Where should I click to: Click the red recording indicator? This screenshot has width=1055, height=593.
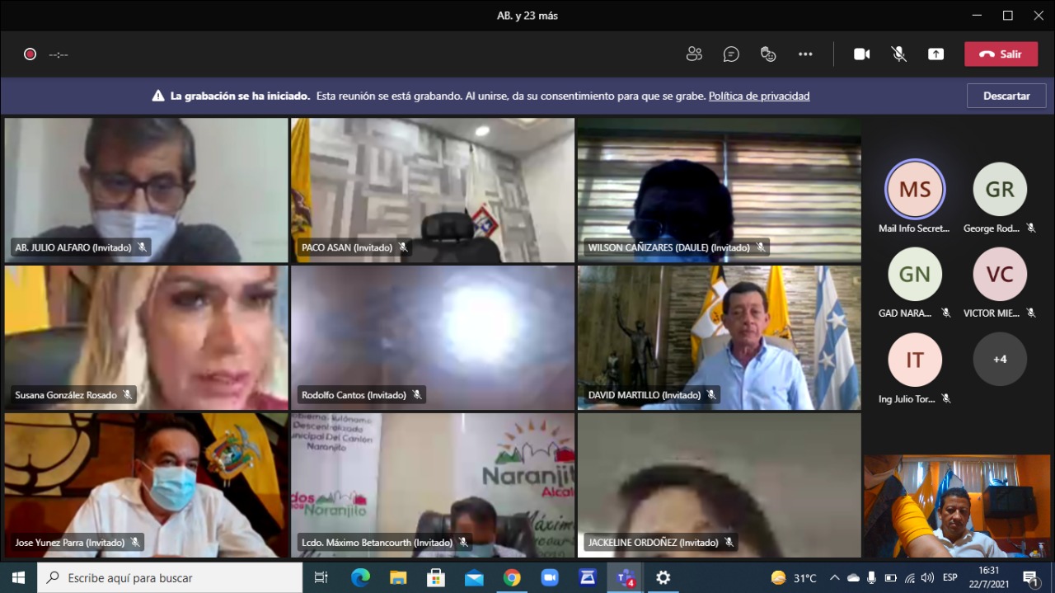tap(30, 54)
